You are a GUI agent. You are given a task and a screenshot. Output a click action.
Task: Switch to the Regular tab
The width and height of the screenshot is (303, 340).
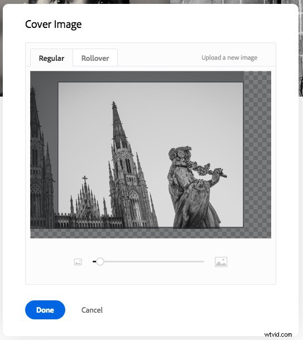51,58
